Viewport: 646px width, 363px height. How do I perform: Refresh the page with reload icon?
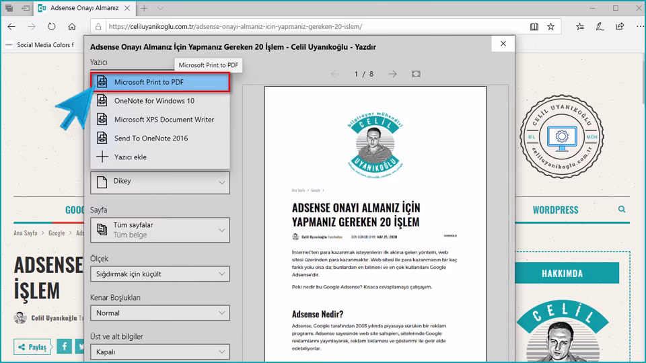coord(52,27)
